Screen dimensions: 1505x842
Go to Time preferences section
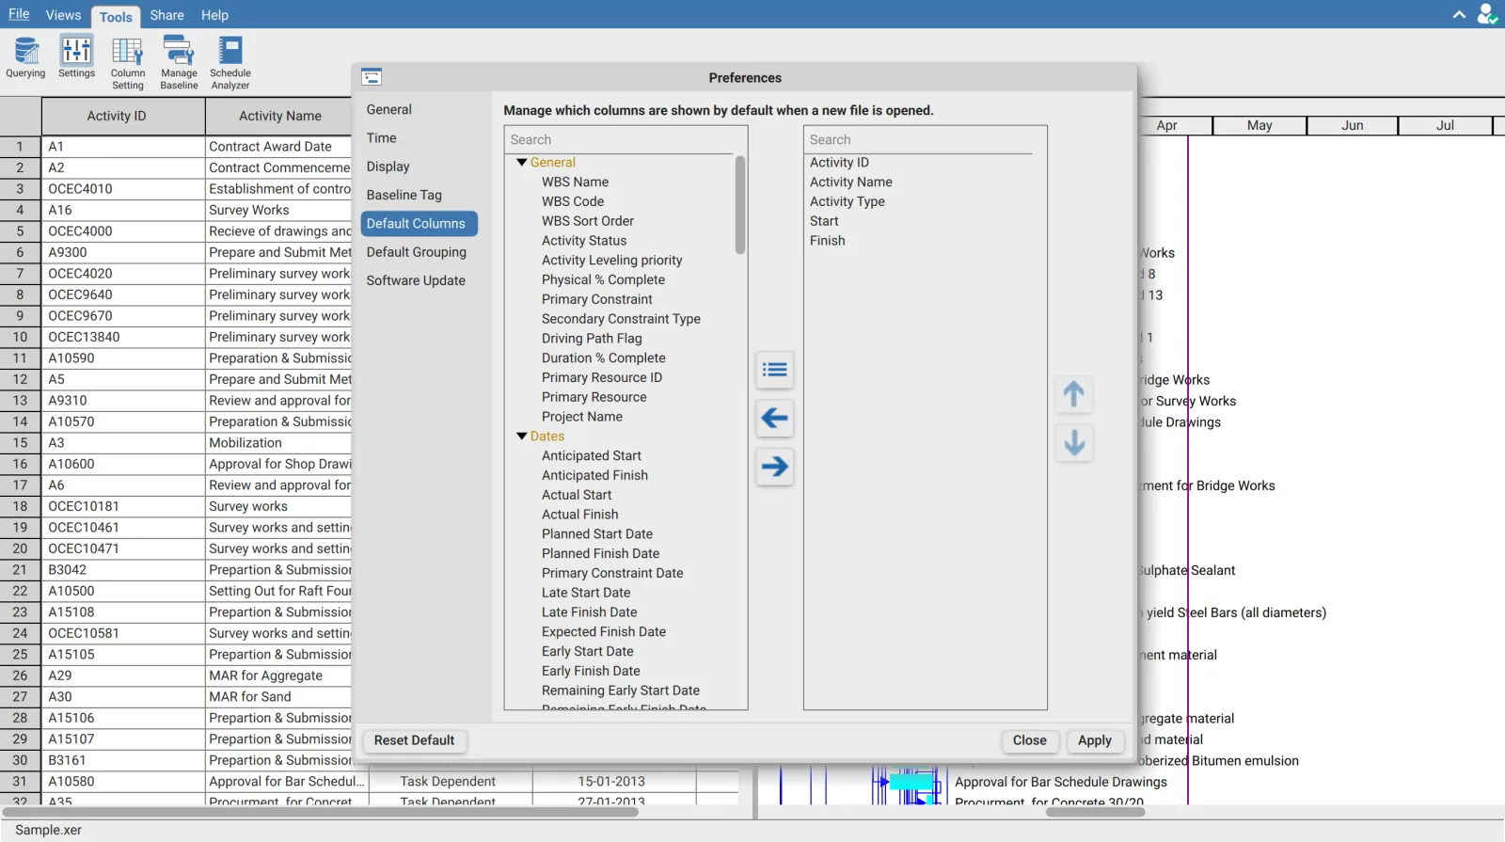pyautogui.click(x=382, y=137)
